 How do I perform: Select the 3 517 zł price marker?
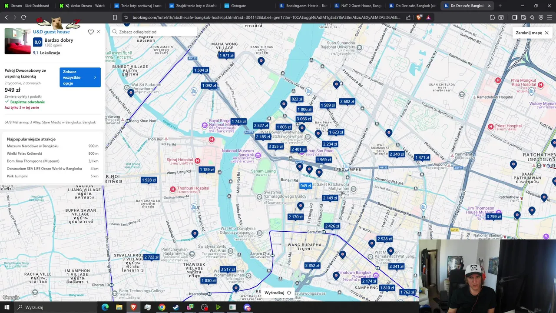click(x=228, y=269)
